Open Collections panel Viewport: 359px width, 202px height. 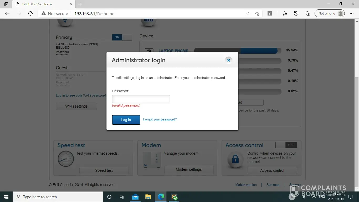click(308, 13)
